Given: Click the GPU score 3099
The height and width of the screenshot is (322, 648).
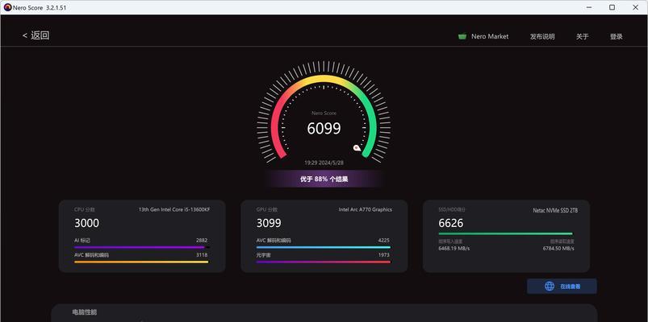Looking at the screenshot, I should pyautogui.click(x=269, y=223).
